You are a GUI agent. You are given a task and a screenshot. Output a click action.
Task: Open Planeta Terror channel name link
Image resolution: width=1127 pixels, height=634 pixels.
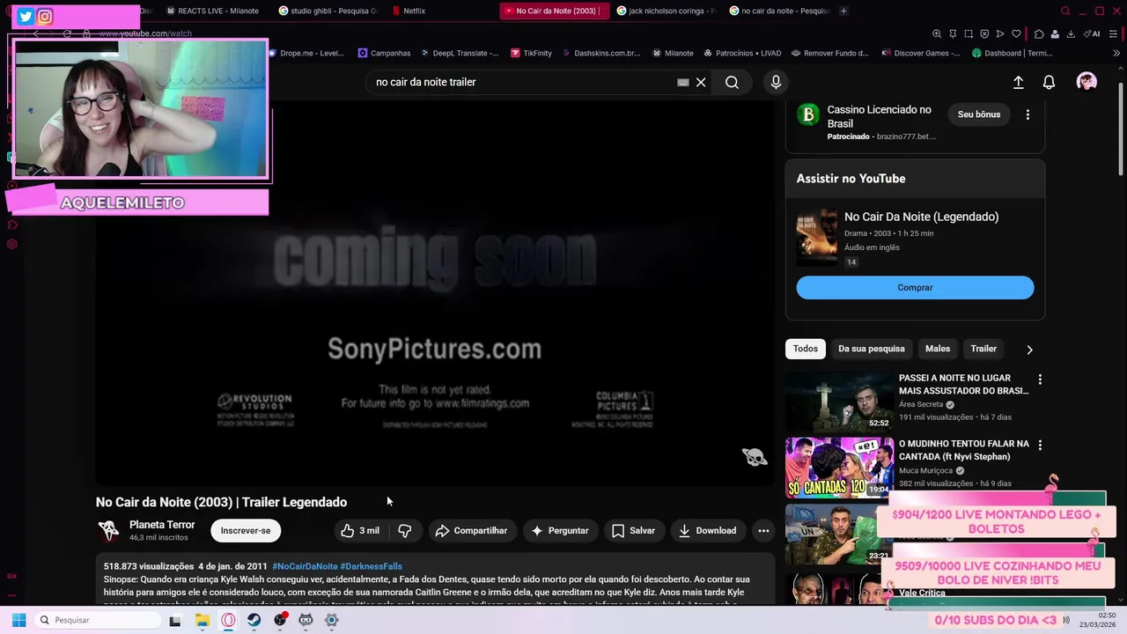coord(162,525)
